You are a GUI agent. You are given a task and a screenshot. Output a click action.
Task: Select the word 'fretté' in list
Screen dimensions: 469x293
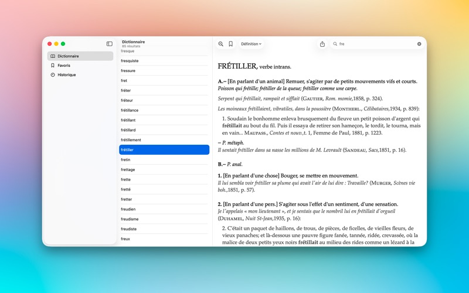point(164,189)
